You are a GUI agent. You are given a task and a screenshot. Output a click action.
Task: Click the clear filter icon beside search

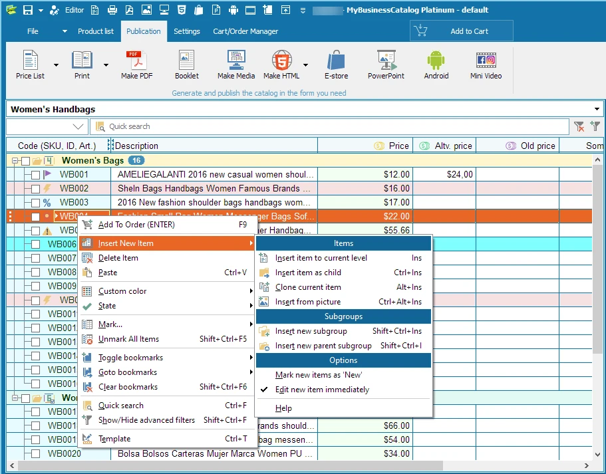pos(579,126)
